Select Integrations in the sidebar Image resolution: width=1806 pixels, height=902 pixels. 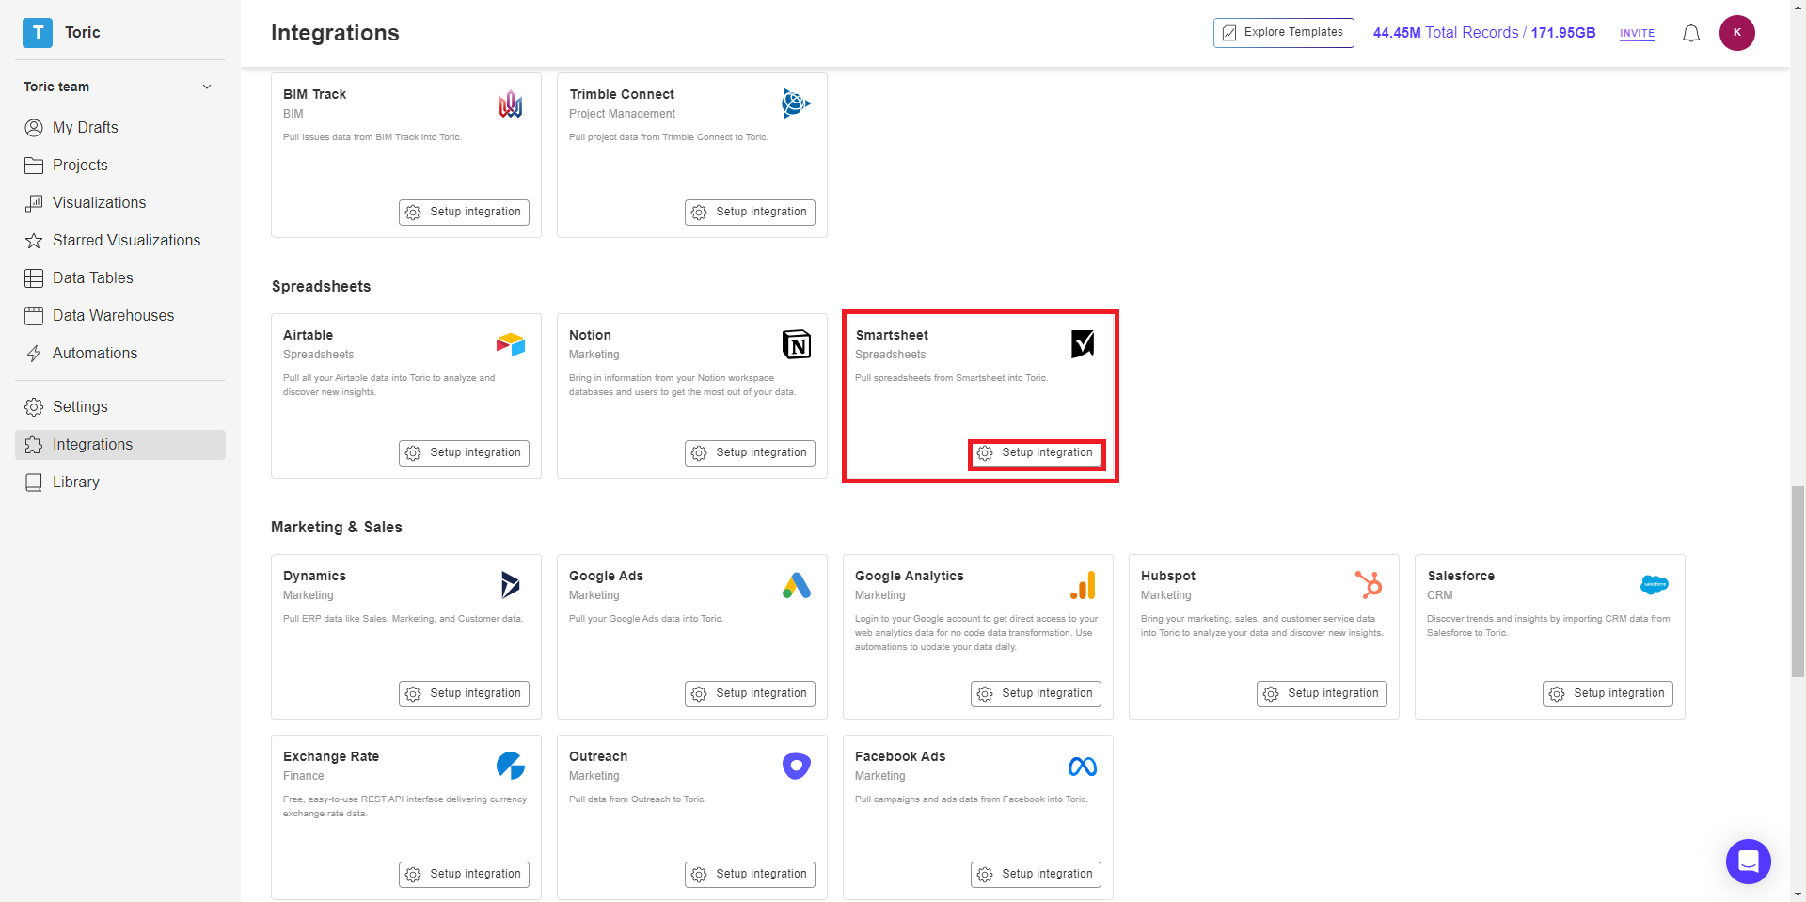[120, 445]
